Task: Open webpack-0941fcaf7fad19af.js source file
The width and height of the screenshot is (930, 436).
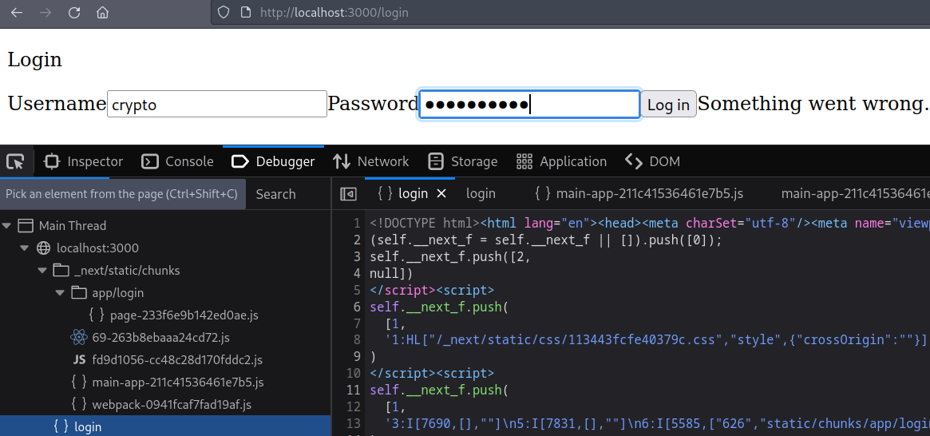Action: coord(171,405)
